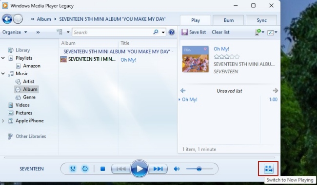Viewport: 317px width, 185px height.
Task: Click the seek bar above playback controls
Action: pos(139,157)
